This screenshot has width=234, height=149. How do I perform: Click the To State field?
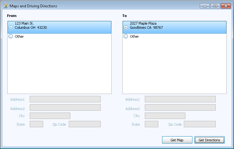(x=151, y=124)
